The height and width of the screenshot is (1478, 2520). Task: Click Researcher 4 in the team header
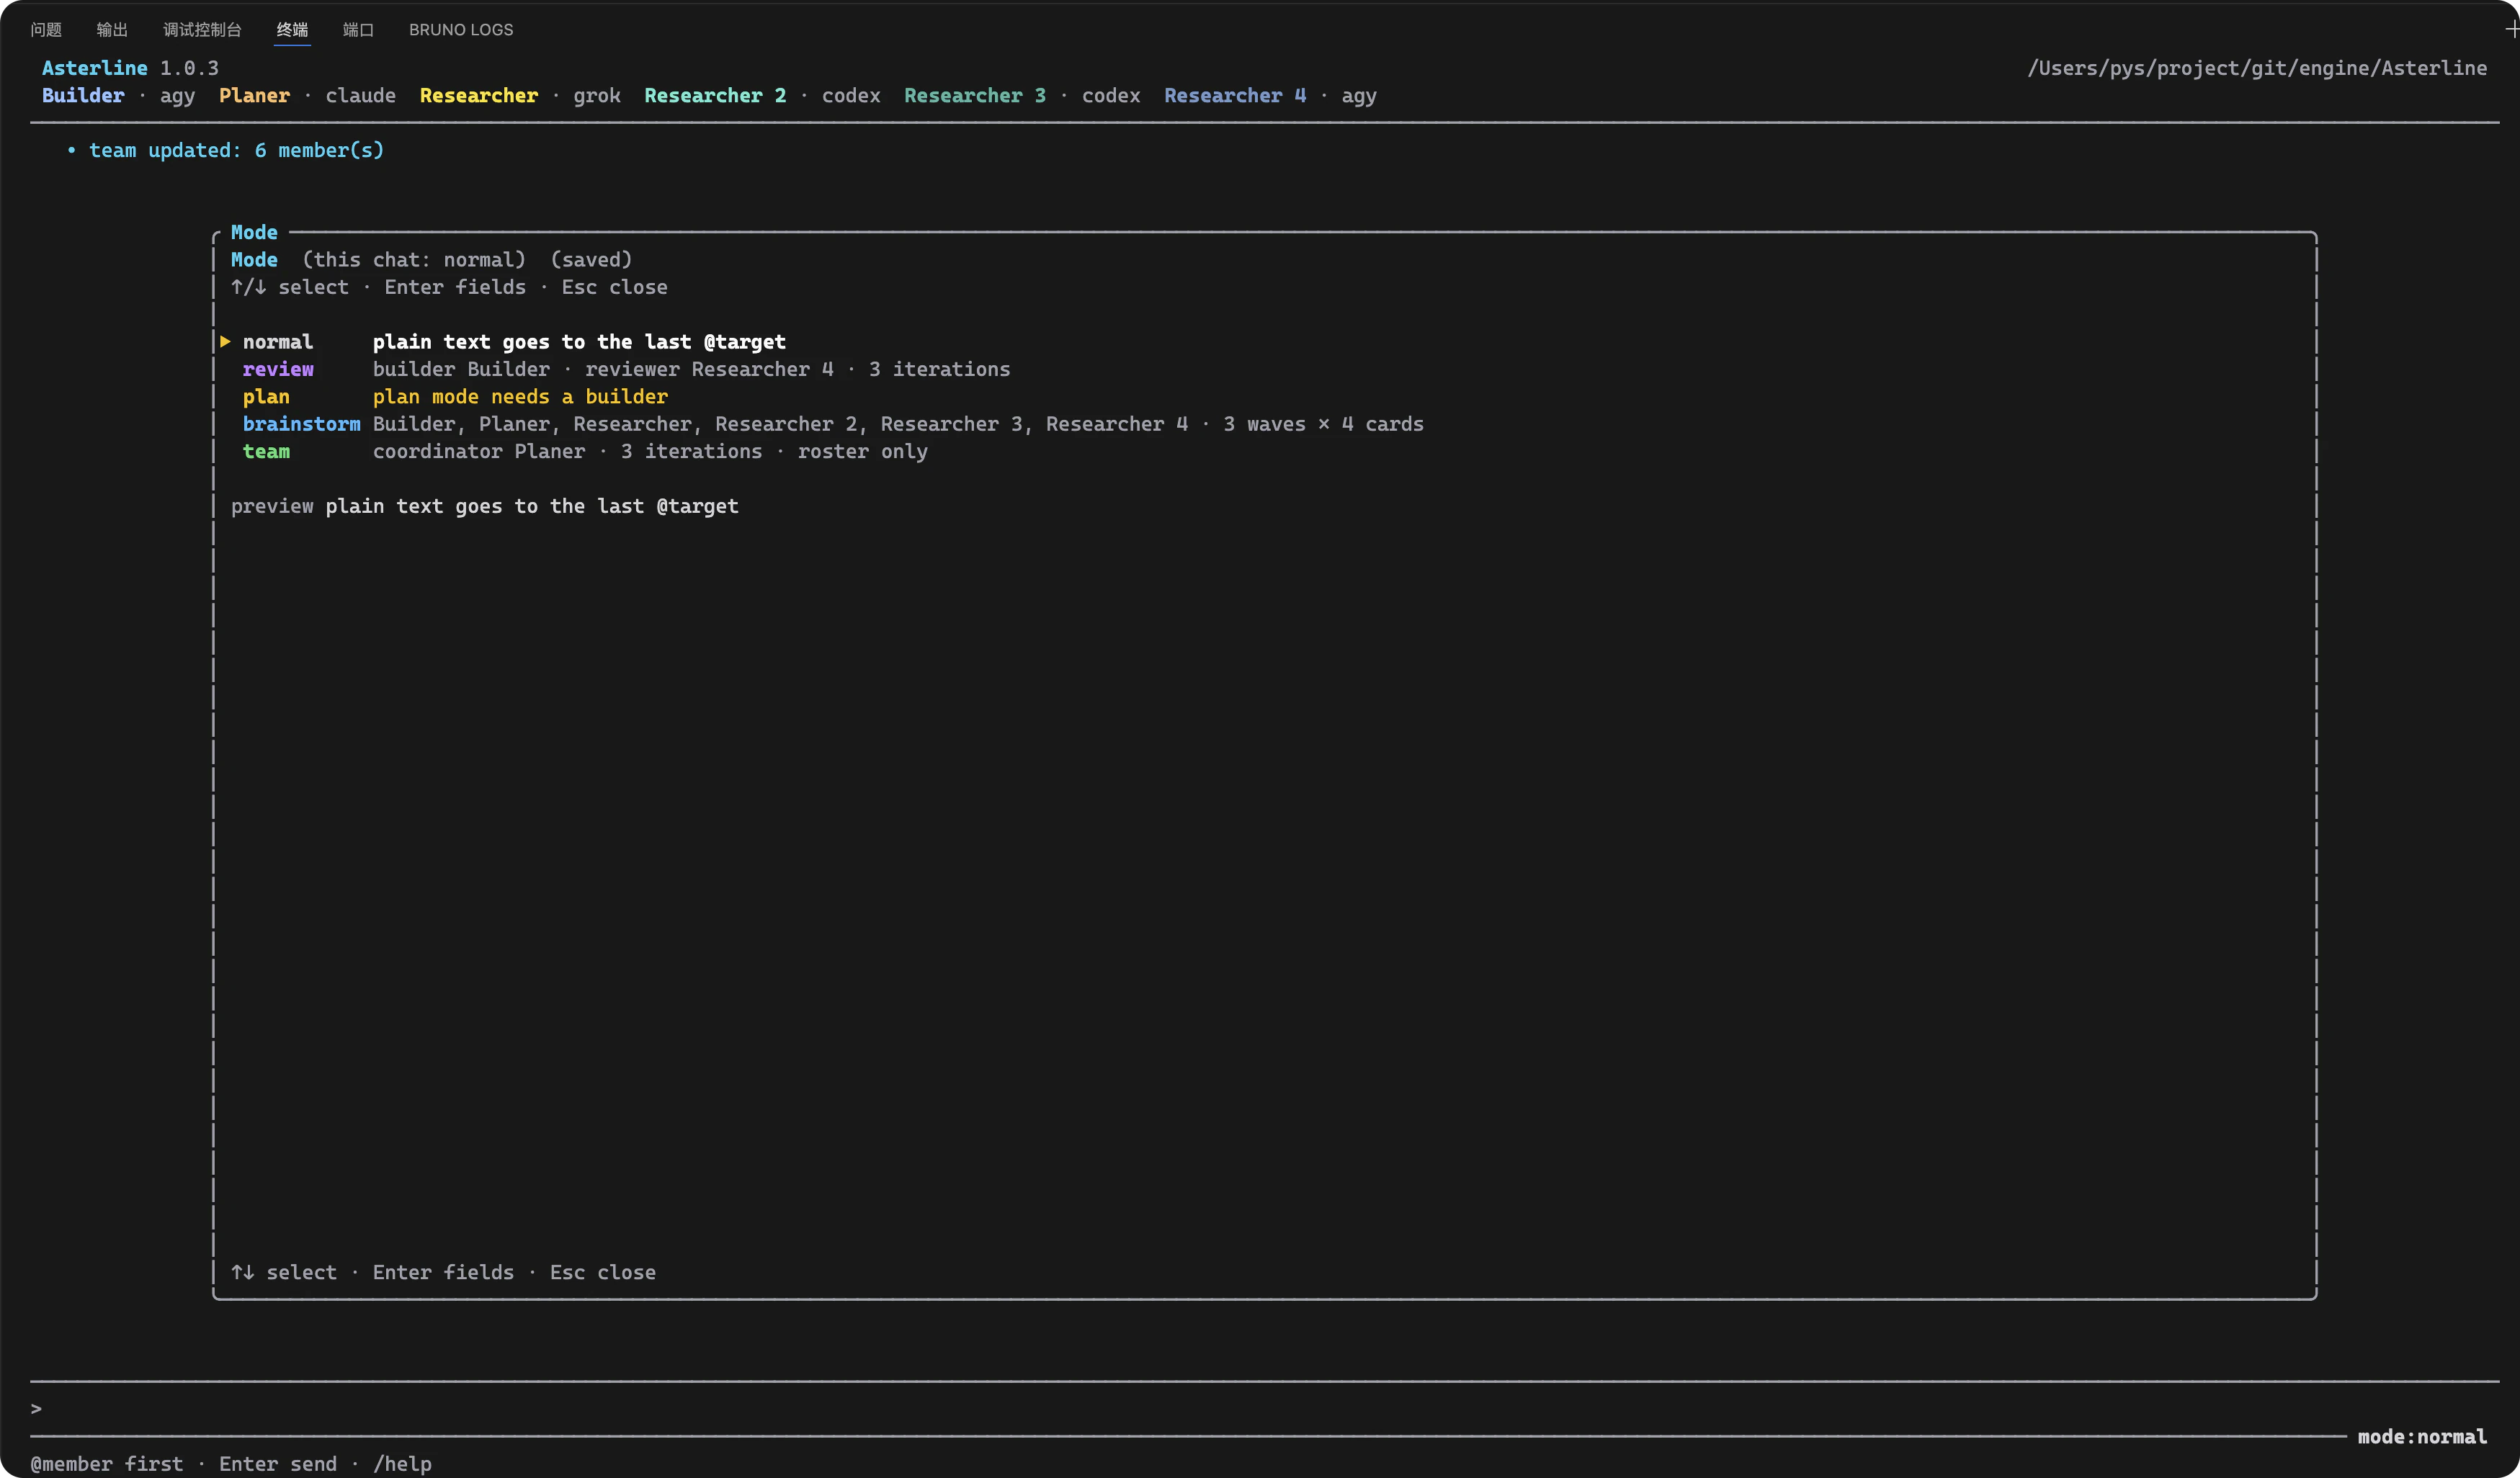point(1235,95)
